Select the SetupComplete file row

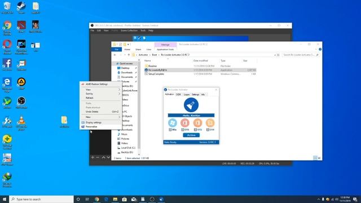pyautogui.click(x=200, y=74)
